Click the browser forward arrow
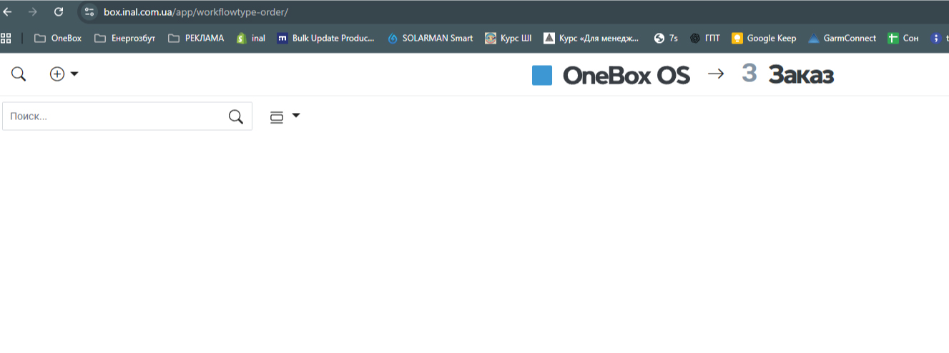The image size is (949, 353). [33, 11]
